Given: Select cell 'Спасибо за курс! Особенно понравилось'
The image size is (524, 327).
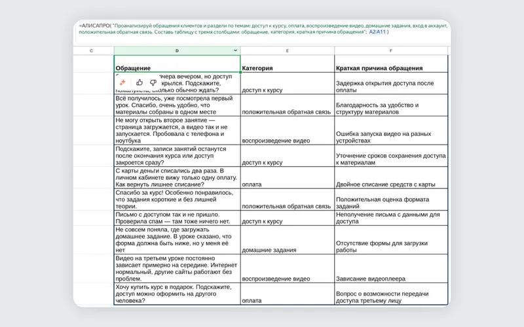Looking at the screenshot, I should point(177,199).
